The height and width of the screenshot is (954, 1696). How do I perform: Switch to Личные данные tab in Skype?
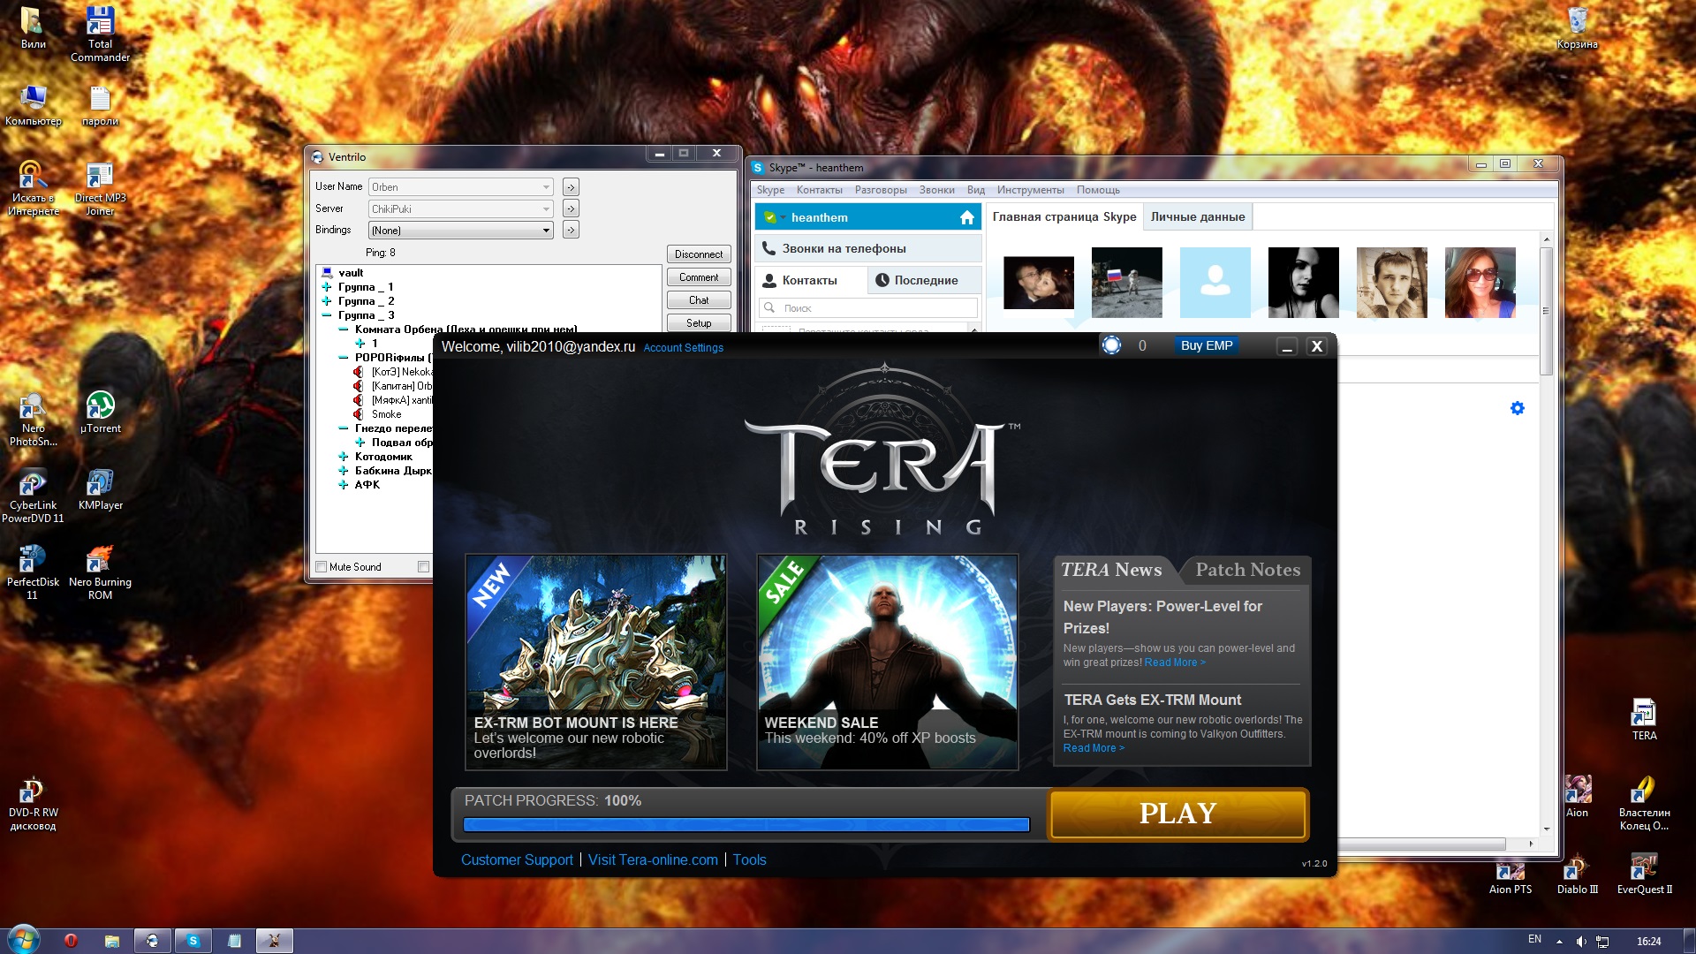click(1197, 216)
